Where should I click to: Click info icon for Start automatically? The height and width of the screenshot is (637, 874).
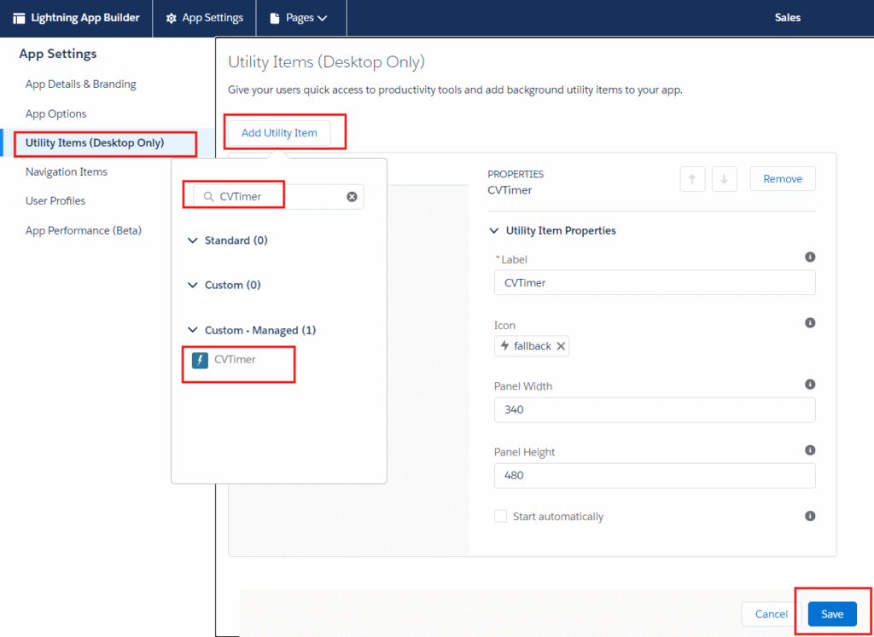[x=810, y=516]
